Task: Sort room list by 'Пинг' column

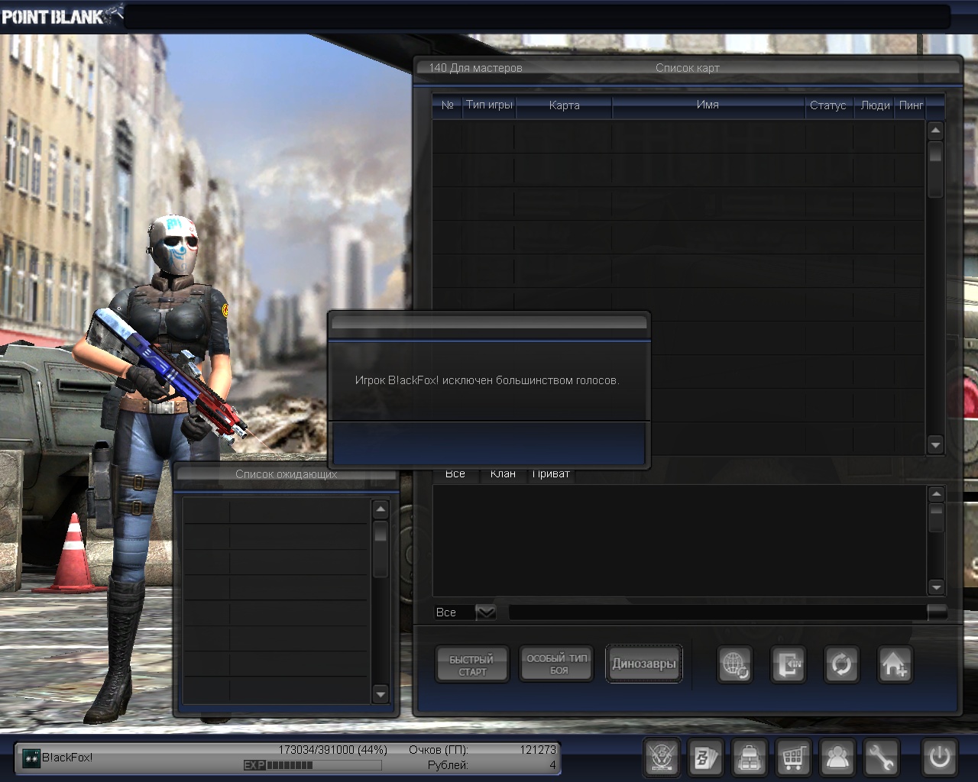Action: pyautogui.click(x=911, y=105)
